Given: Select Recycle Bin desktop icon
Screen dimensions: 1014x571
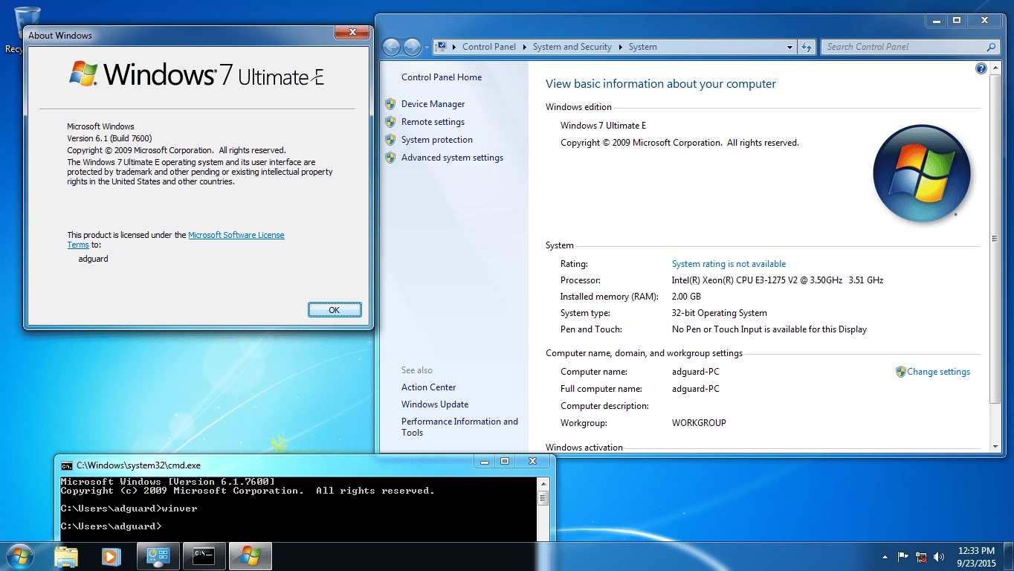Looking at the screenshot, I should point(26,30).
